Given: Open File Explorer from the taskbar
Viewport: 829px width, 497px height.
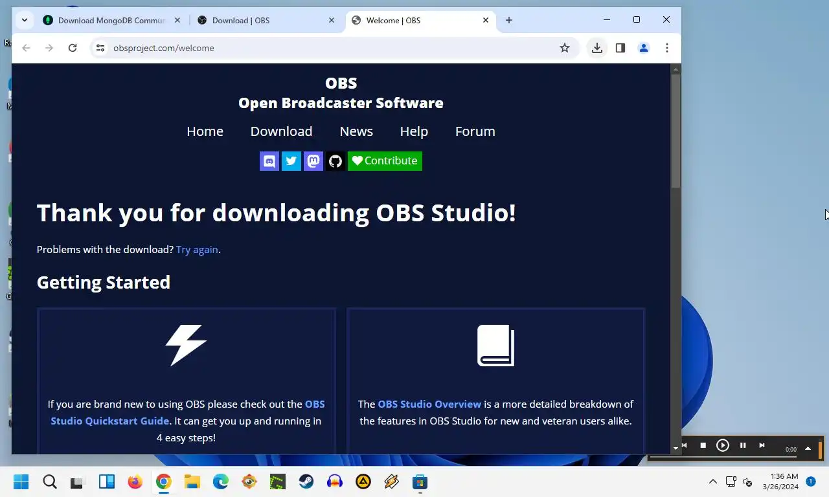Looking at the screenshot, I should (192, 481).
